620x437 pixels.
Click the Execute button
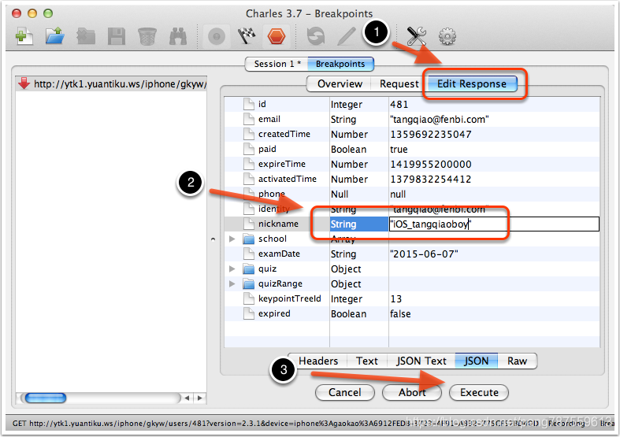[479, 392]
